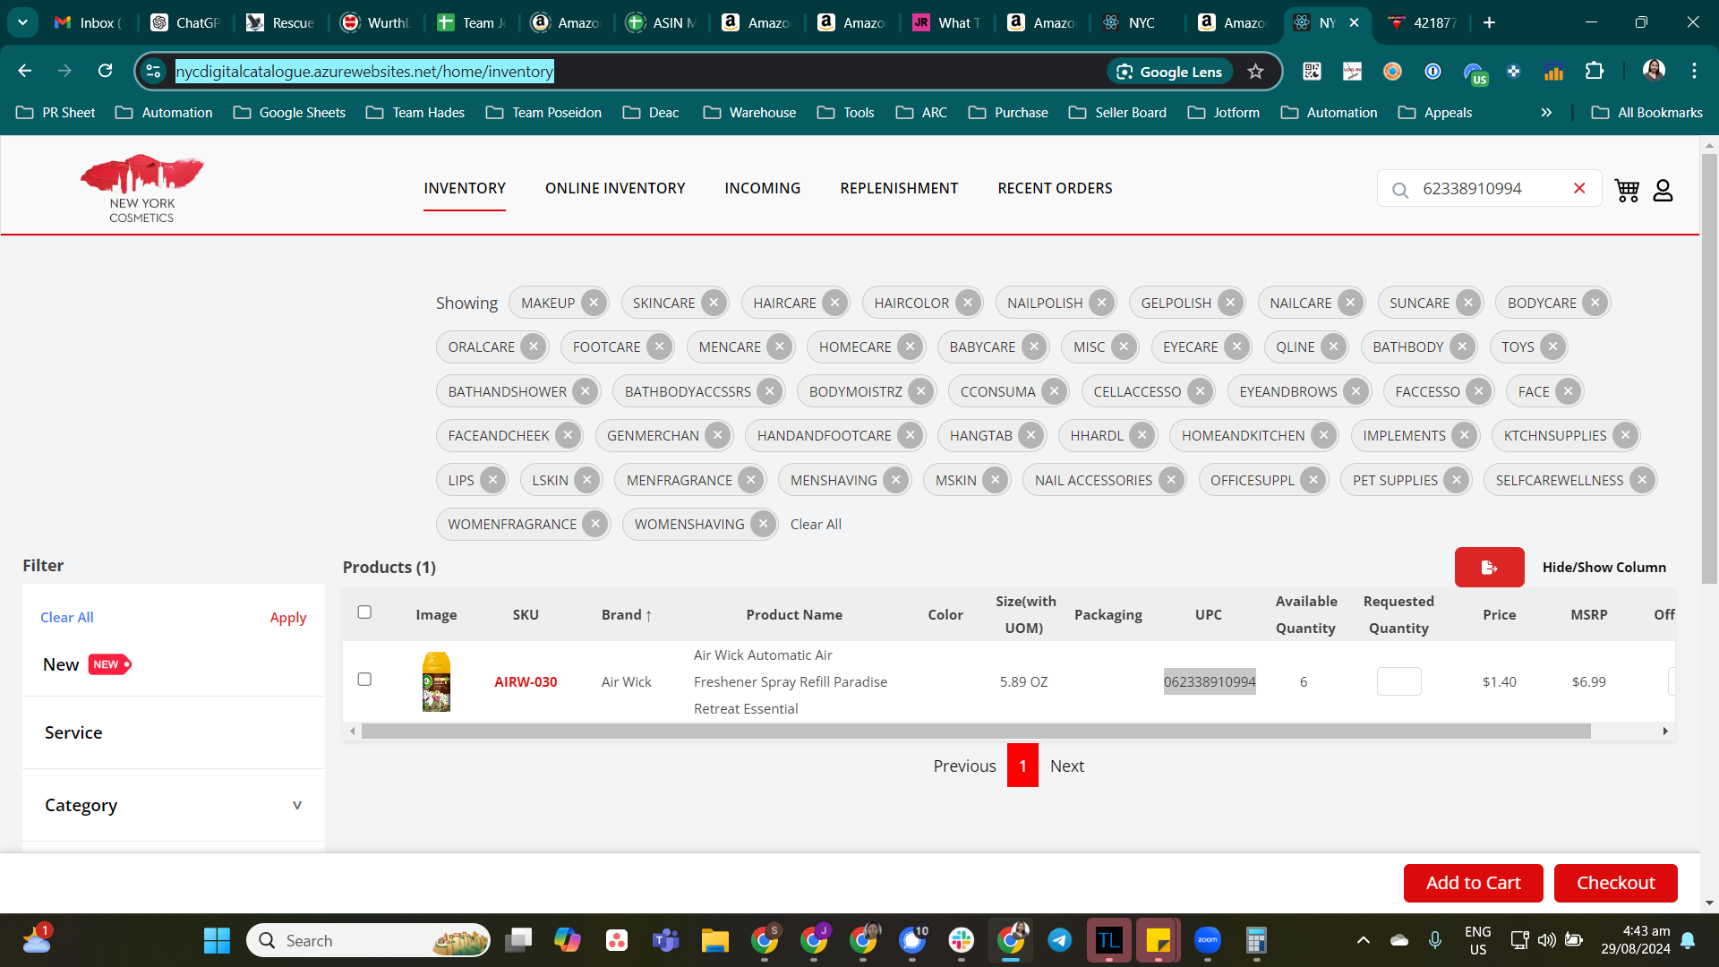Viewport: 1719px width, 967px height.
Task: Click the Next pagination link
Action: (1067, 766)
